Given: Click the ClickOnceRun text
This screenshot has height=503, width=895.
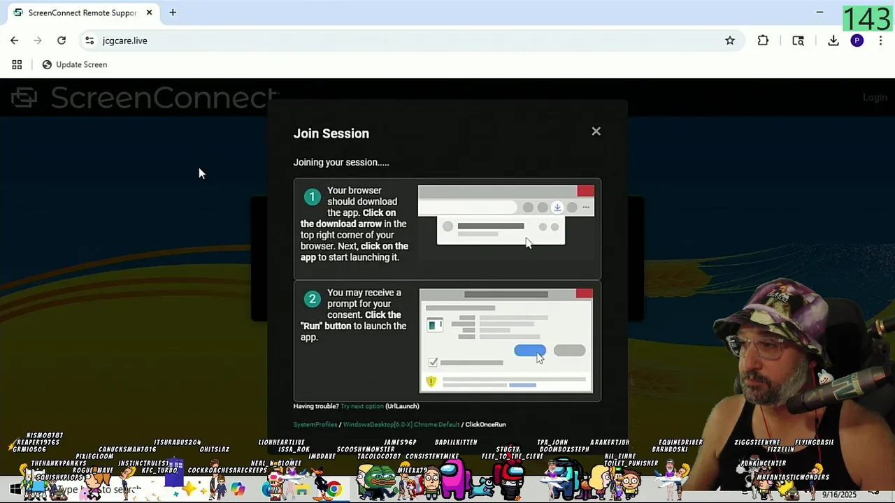Looking at the screenshot, I should [485, 424].
